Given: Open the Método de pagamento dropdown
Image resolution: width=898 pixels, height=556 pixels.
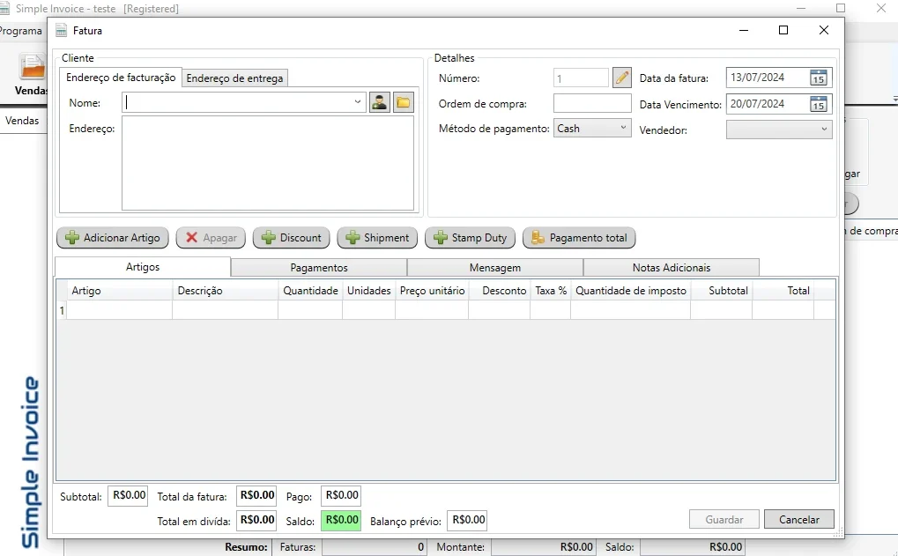Looking at the screenshot, I should 592,129.
